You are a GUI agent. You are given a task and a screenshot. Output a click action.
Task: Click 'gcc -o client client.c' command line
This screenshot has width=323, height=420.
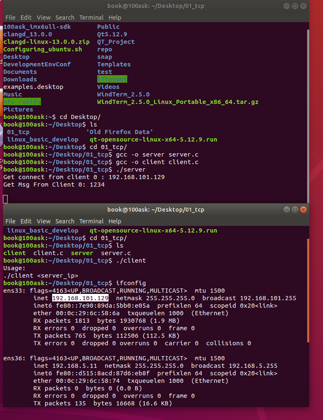coord(157,162)
